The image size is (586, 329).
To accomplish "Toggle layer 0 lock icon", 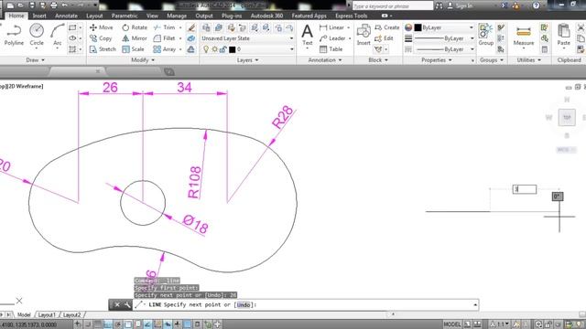I will [223, 49].
